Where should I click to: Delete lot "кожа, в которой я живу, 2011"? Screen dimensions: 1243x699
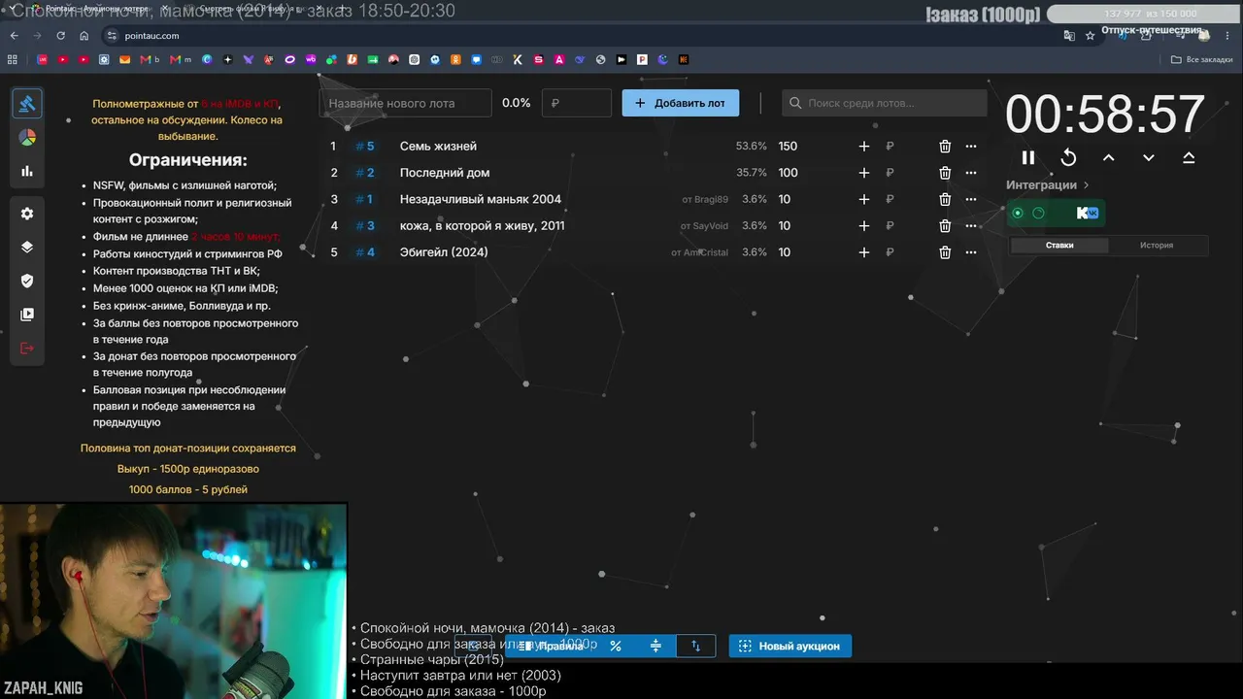tap(945, 226)
